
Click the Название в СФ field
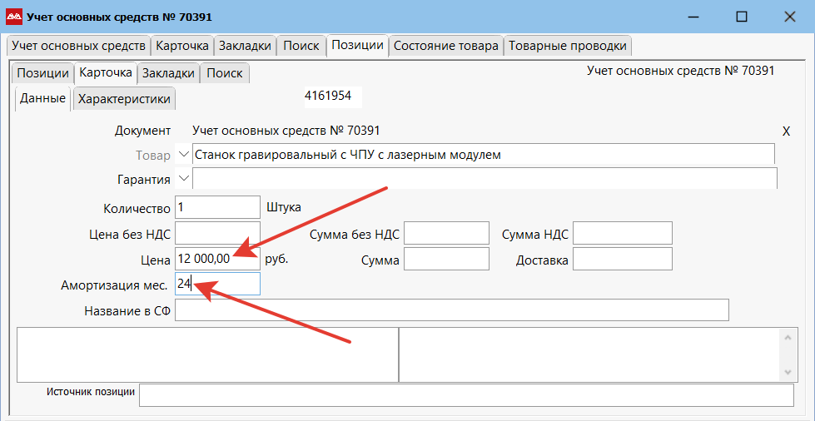click(x=452, y=310)
